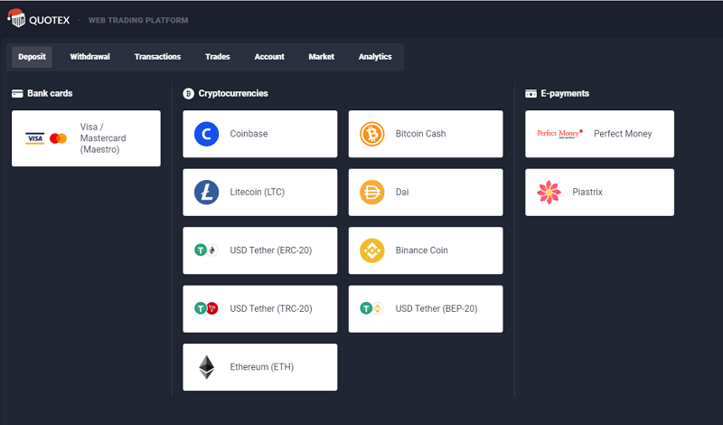
Task: Choose USD Tether (ERC-20) payment method
Action: click(x=260, y=250)
